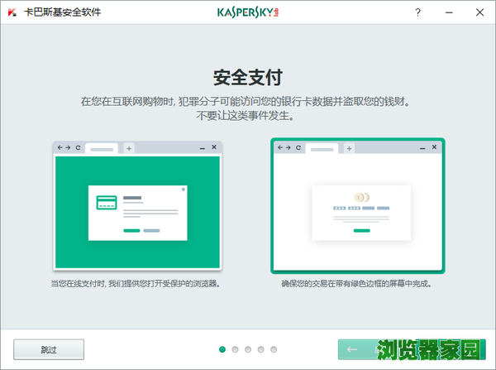
Task: Select the third page indicator dot
Action: pyautogui.click(x=248, y=349)
